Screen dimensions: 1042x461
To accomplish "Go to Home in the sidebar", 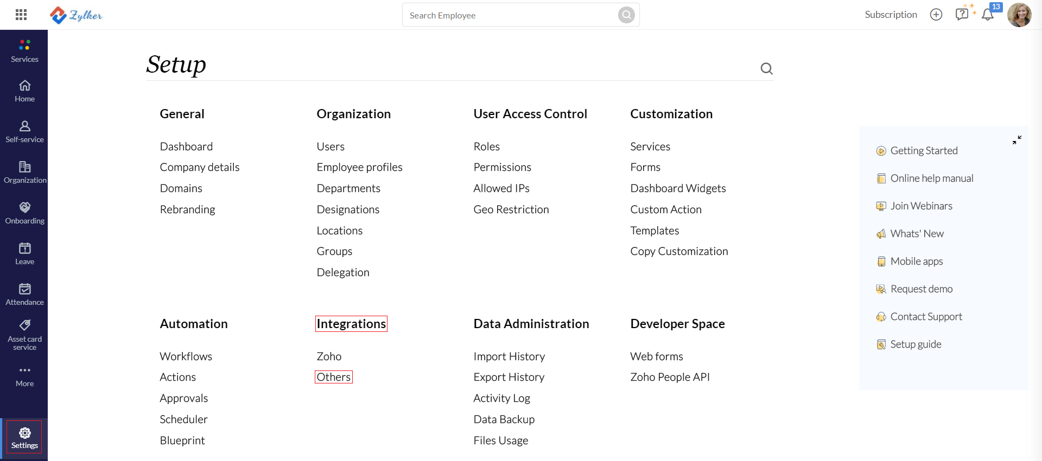I will point(24,91).
